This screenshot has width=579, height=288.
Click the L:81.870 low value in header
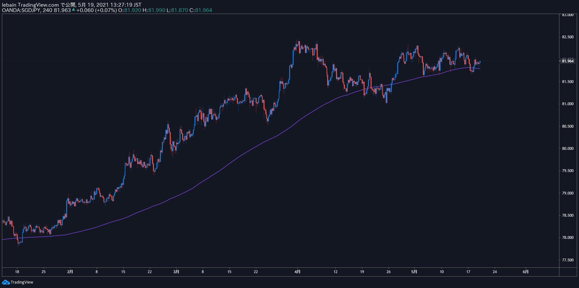pyautogui.click(x=178, y=10)
